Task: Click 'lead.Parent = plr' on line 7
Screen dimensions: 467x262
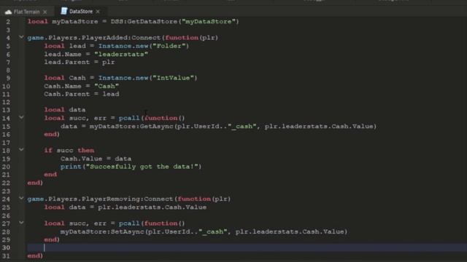Action: (80, 62)
